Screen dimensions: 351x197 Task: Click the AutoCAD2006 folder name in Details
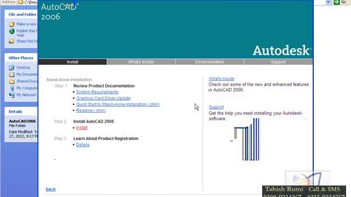[x=22, y=121]
